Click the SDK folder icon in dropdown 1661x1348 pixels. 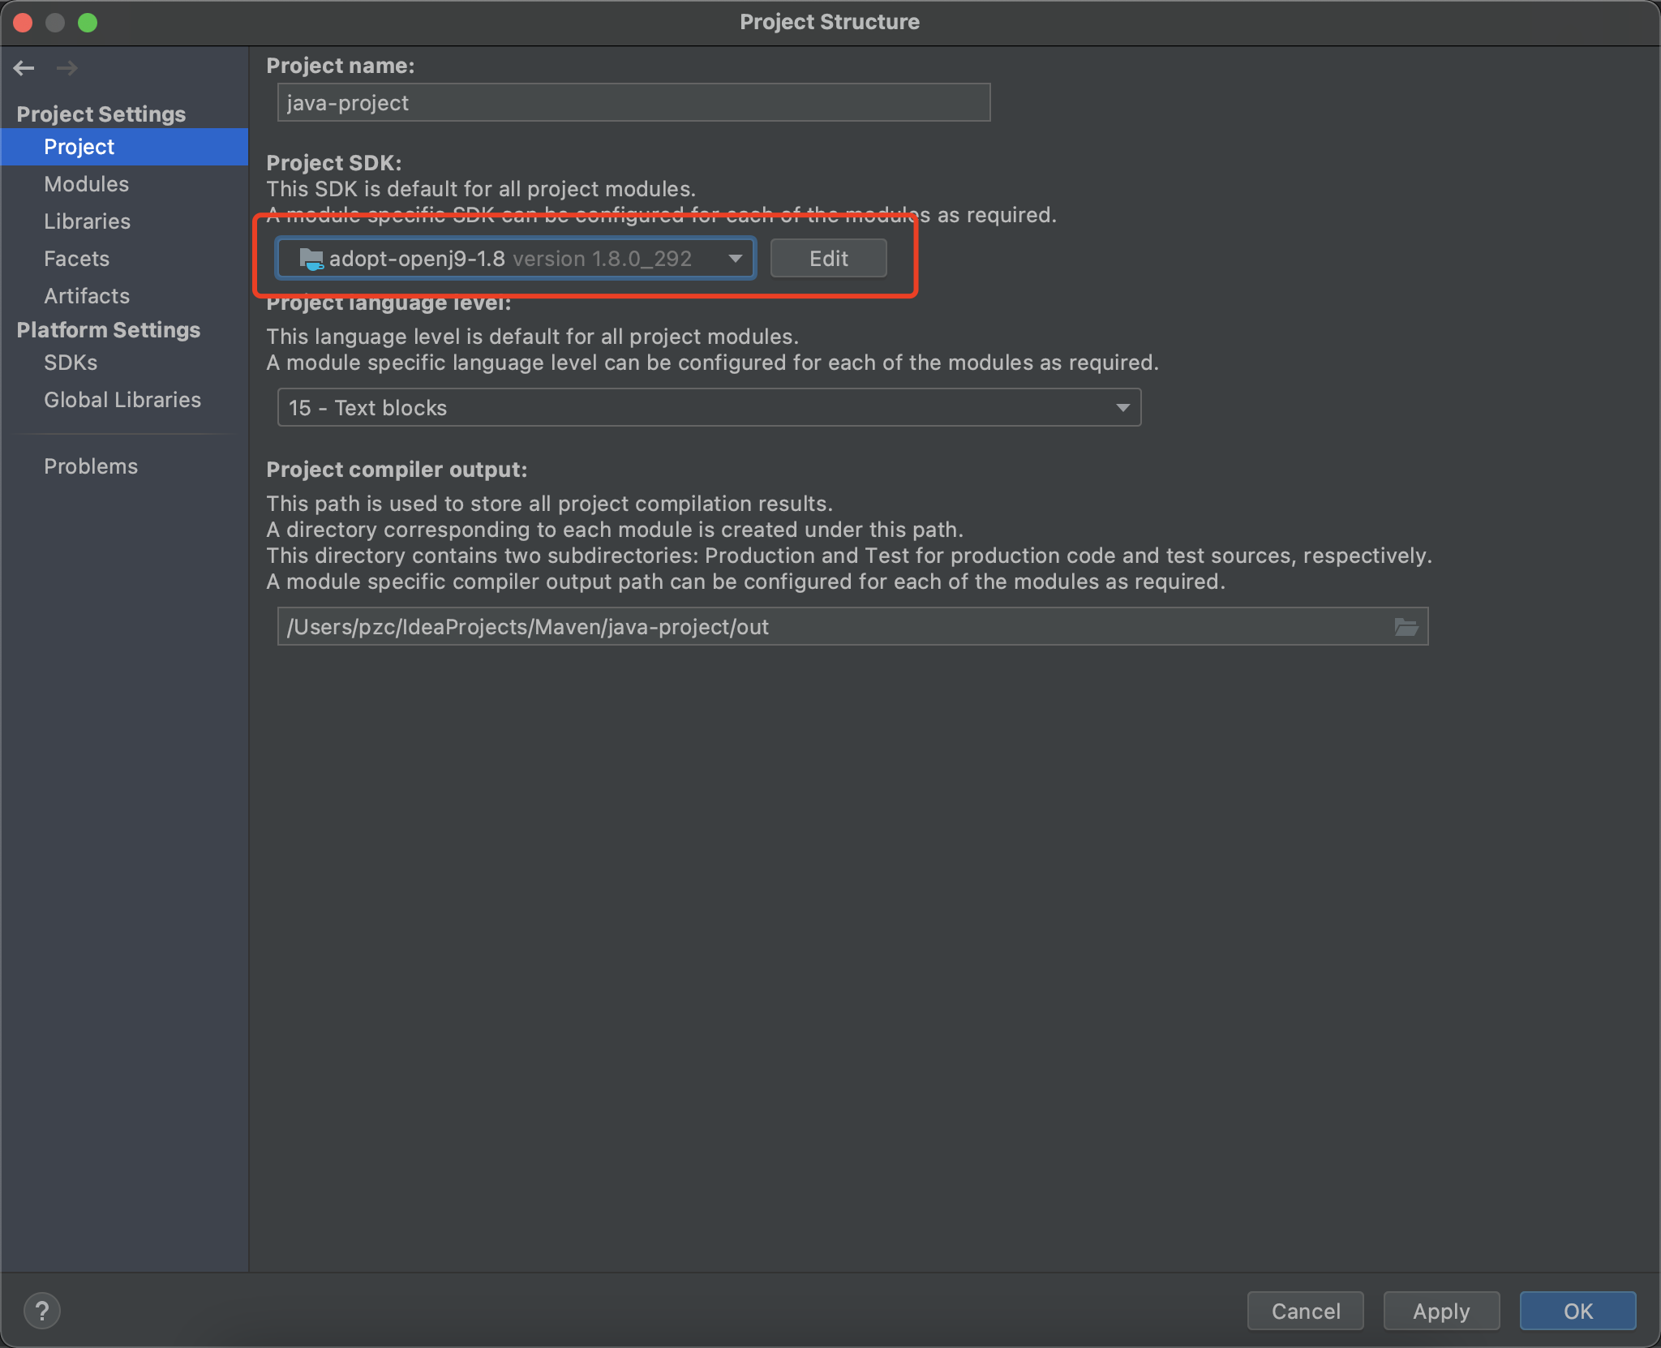(311, 259)
